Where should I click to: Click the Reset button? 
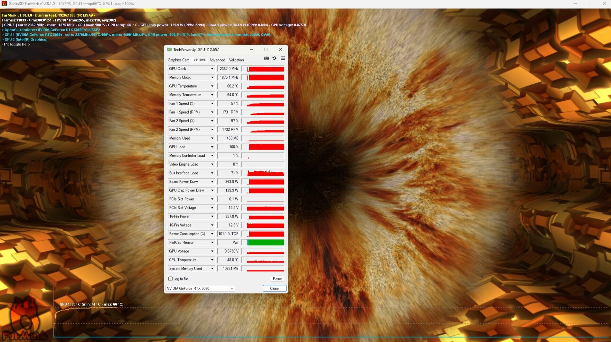tap(277, 279)
